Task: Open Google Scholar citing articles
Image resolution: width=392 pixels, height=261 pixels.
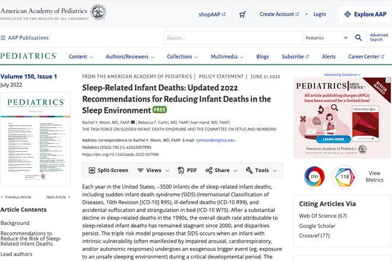Action: tap(317, 226)
